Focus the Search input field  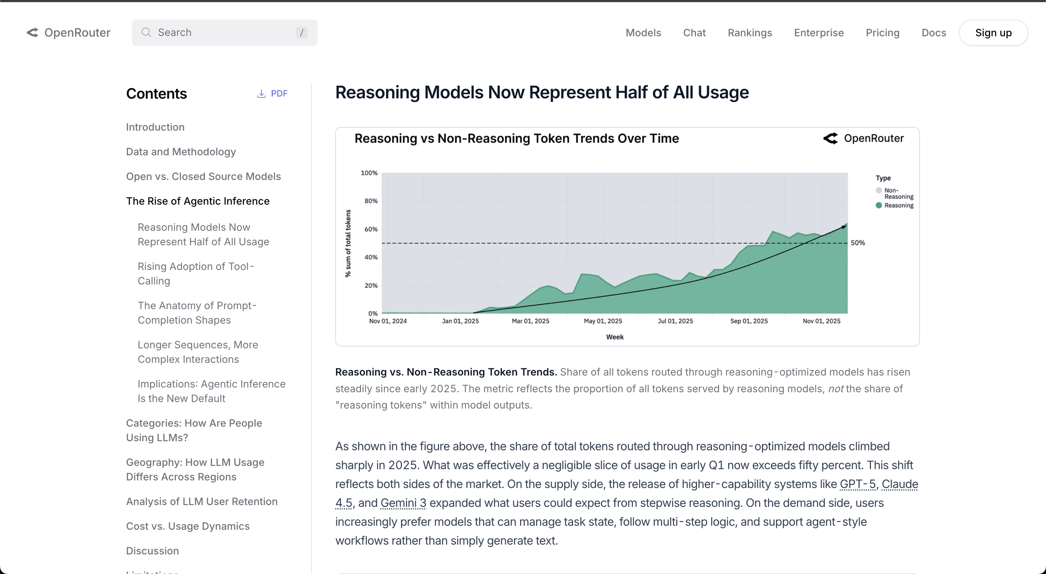click(x=223, y=32)
